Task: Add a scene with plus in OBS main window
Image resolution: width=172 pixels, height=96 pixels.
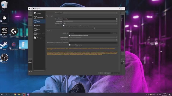Action: (x=29, y=71)
